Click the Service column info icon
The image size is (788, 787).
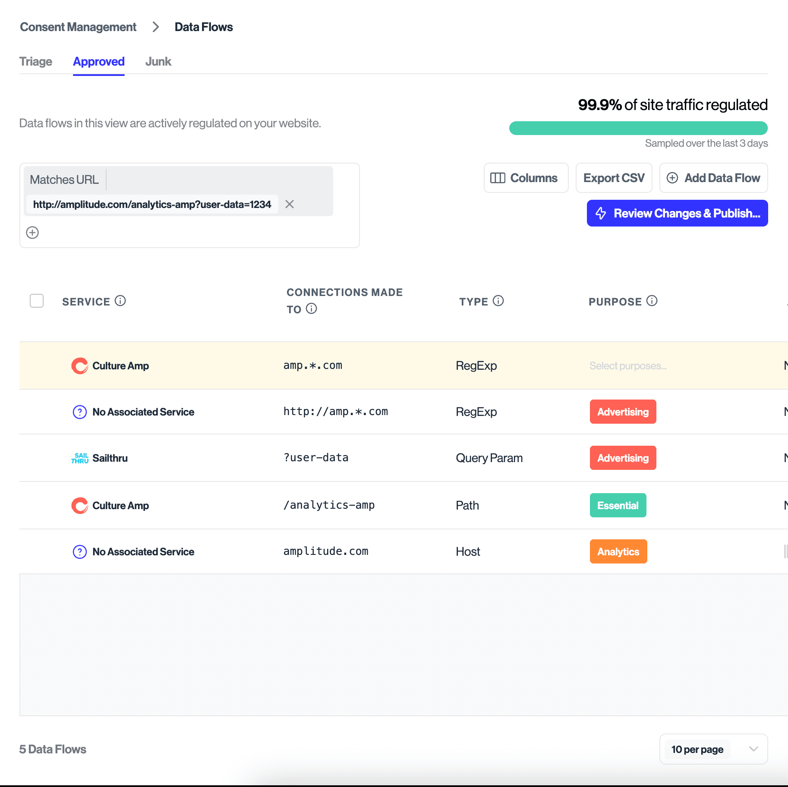[x=120, y=301]
